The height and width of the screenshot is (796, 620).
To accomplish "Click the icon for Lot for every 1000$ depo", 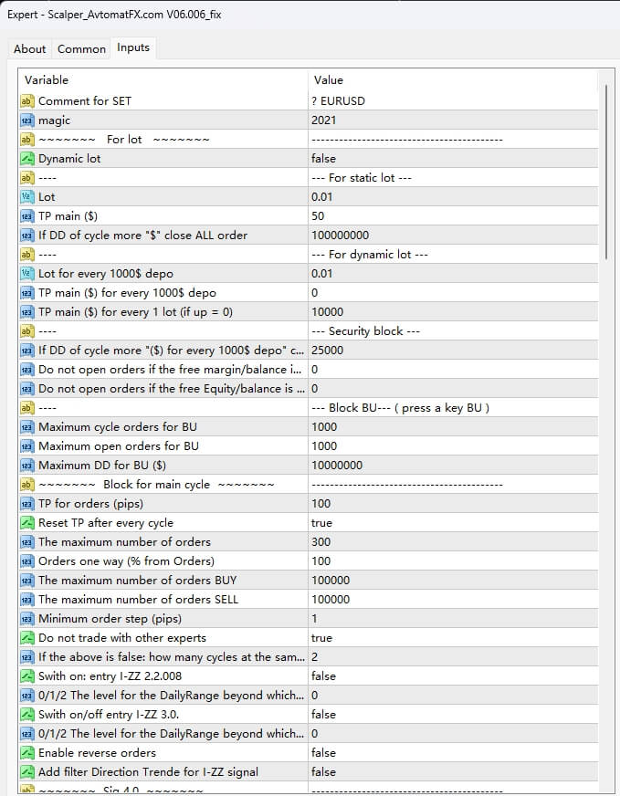I will coord(26,274).
